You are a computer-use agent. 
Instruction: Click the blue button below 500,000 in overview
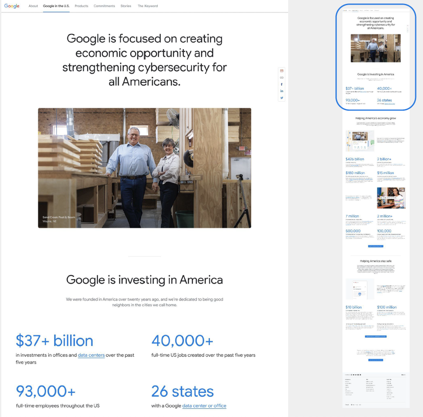(376, 246)
